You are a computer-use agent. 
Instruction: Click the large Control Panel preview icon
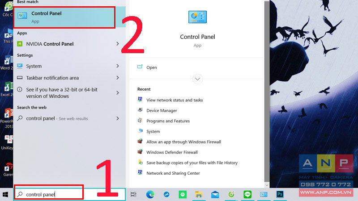pos(197,17)
